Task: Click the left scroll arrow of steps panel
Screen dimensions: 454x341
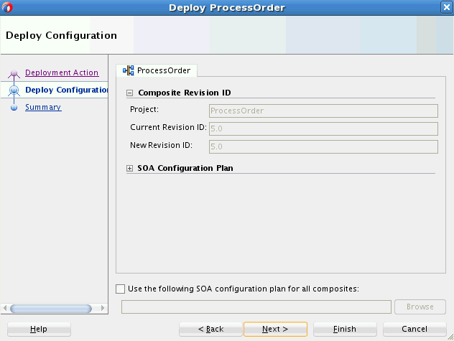Action: tap(4, 308)
